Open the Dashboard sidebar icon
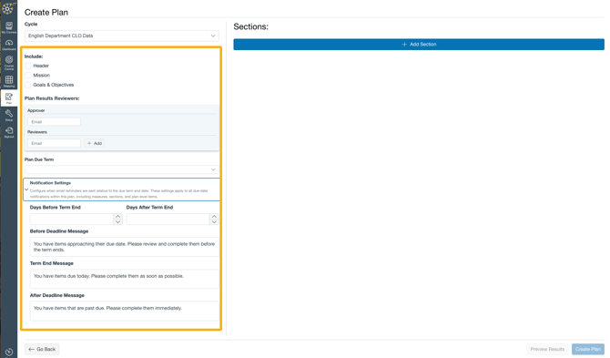The width and height of the screenshot is (610, 358). [9, 45]
